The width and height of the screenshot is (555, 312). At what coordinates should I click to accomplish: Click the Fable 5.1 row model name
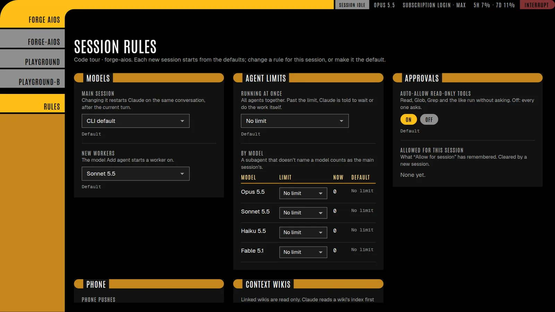252,251
